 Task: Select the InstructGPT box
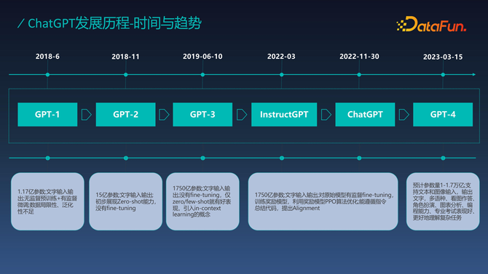click(284, 114)
